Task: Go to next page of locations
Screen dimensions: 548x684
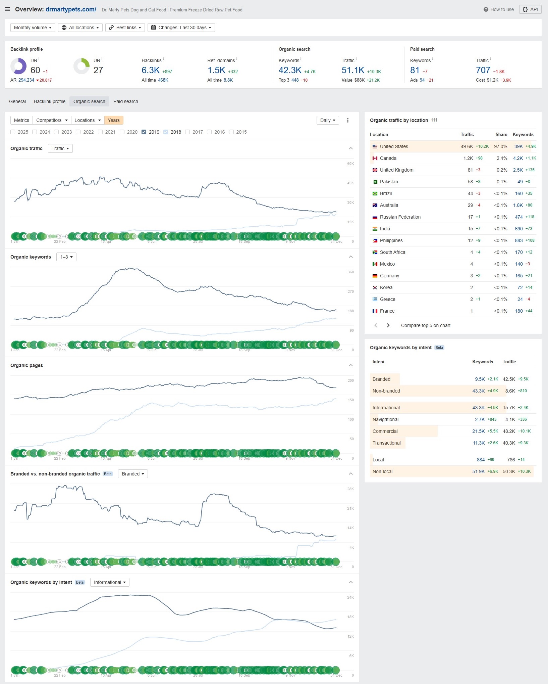Action: pos(388,325)
